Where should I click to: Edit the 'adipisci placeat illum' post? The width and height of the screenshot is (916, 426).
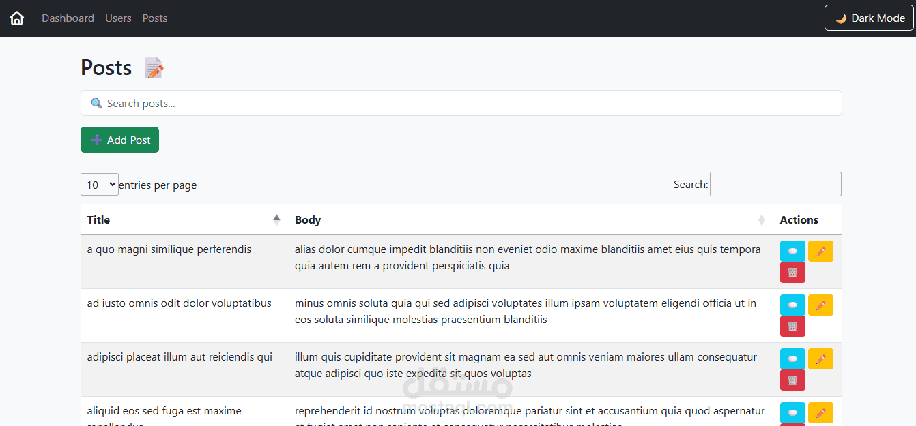[820, 359]
